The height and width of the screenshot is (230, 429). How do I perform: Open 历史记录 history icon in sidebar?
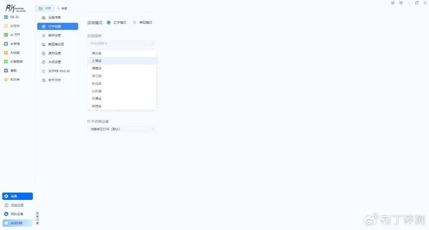point(6,205)
